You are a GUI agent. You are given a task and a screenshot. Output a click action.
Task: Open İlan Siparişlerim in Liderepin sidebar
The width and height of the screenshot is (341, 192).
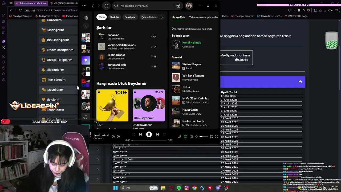[59, 40]
